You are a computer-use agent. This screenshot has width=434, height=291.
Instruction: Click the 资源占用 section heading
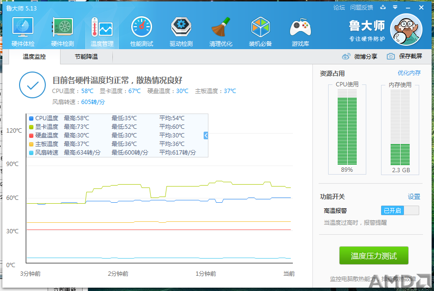click(332, 73)
